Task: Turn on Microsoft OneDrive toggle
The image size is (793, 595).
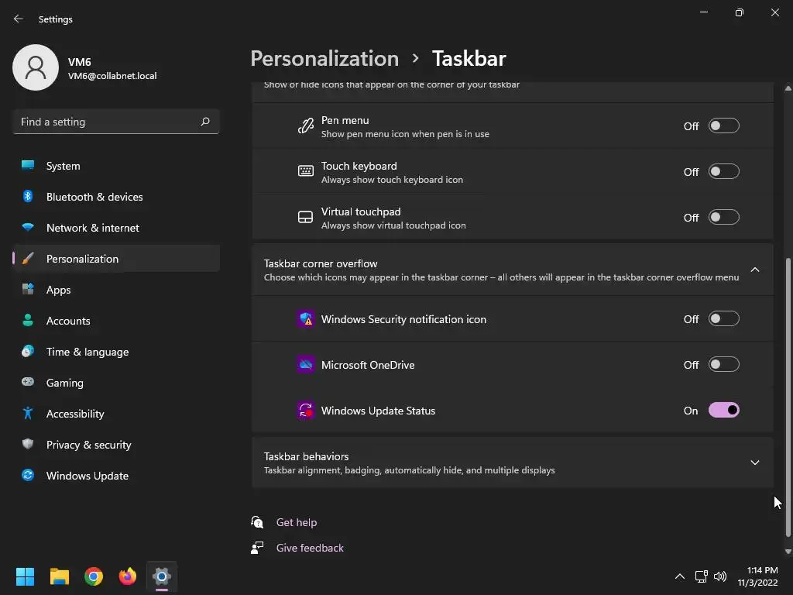Action: pyautogui.click(x=723, y=365)
